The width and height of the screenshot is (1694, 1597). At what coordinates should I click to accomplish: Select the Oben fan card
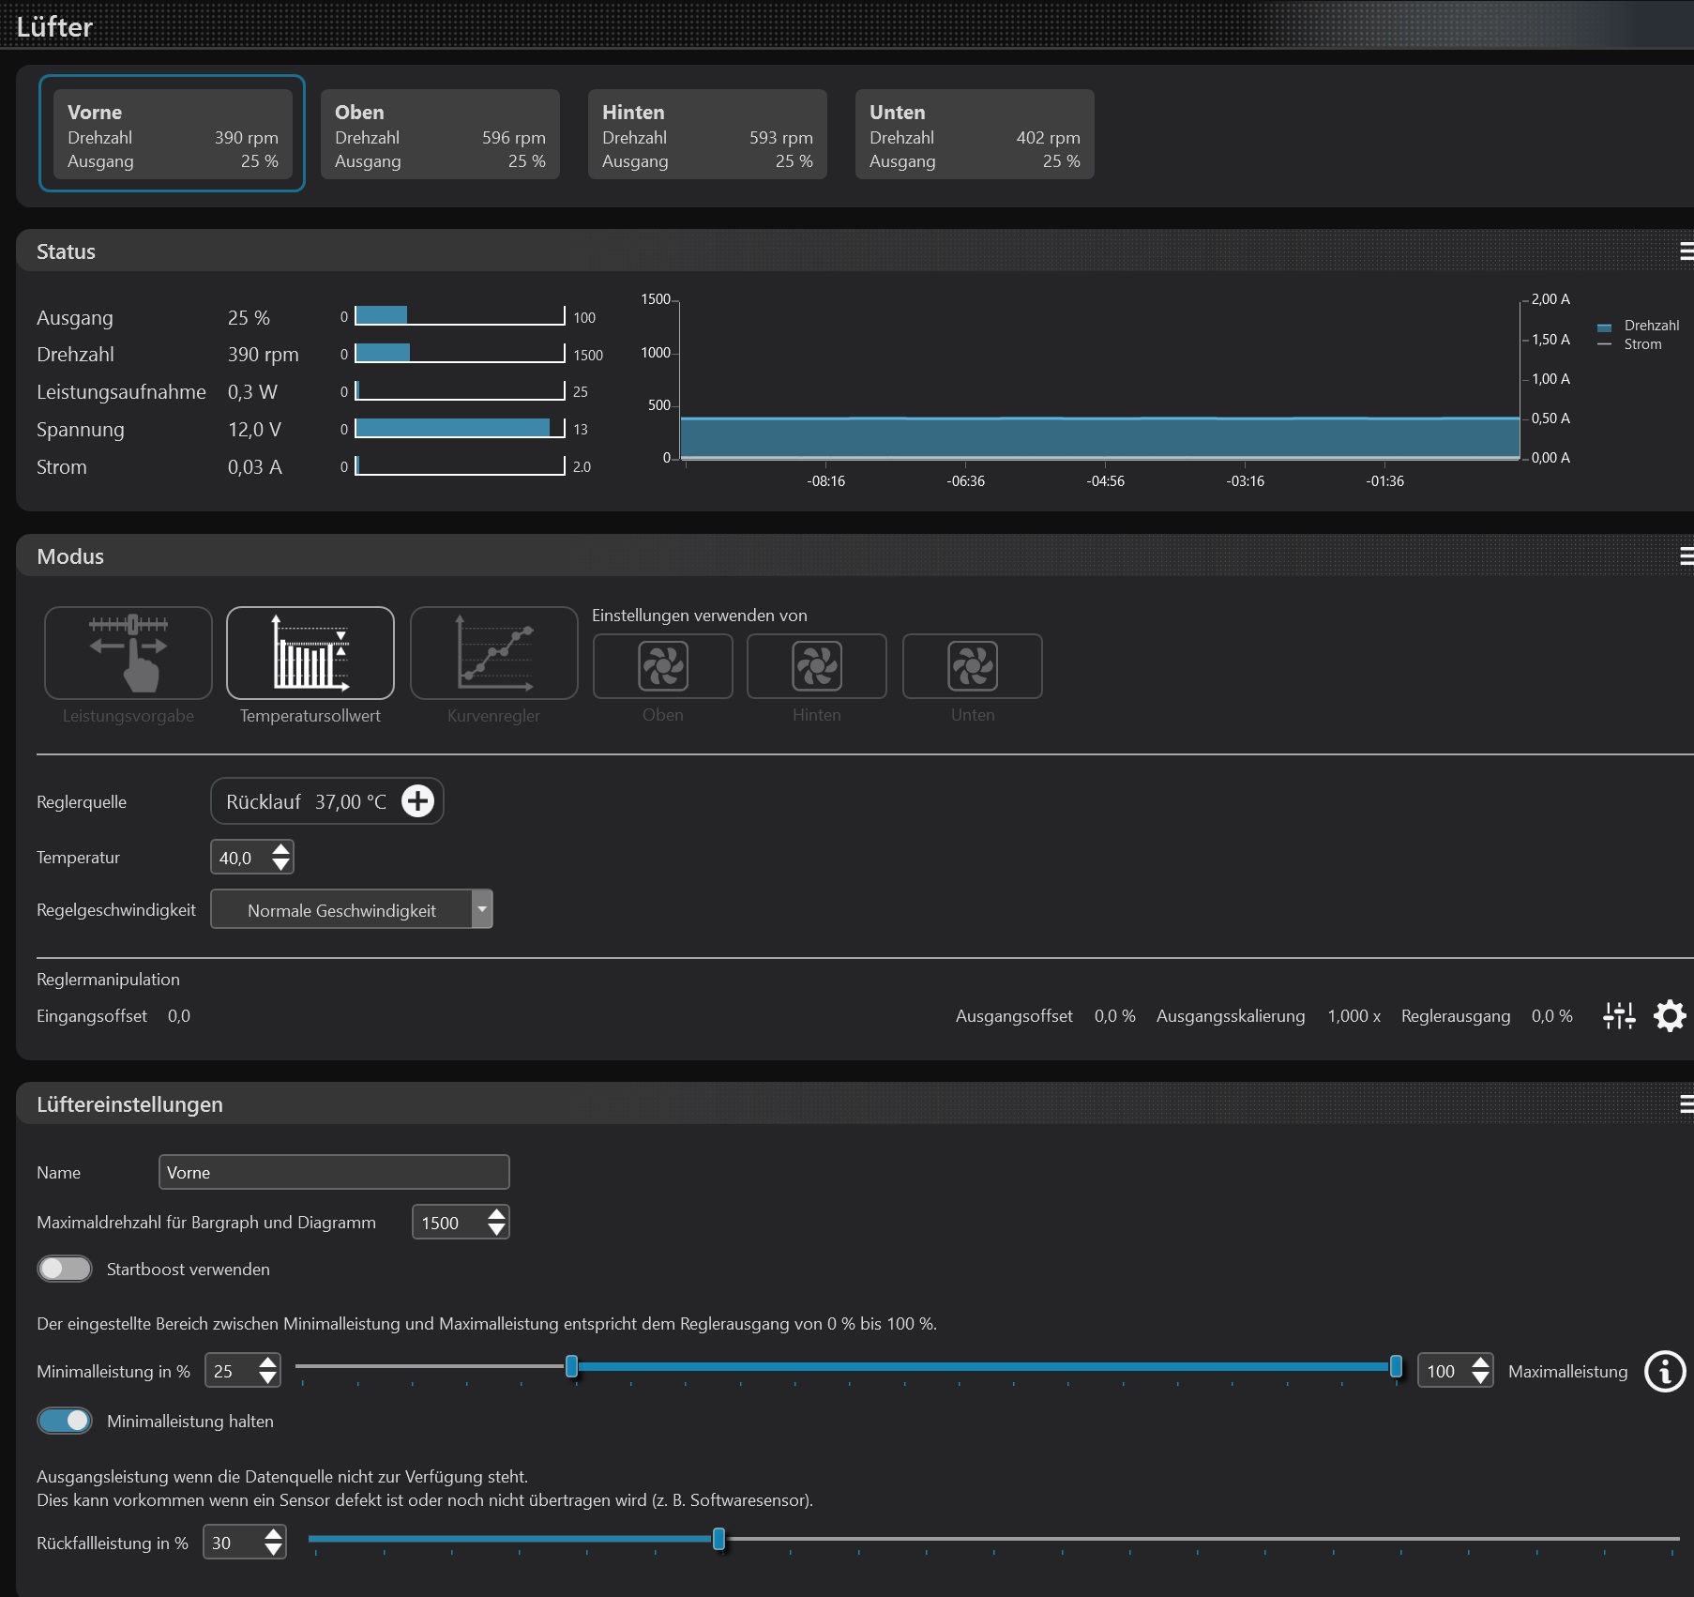pos(440,134)
